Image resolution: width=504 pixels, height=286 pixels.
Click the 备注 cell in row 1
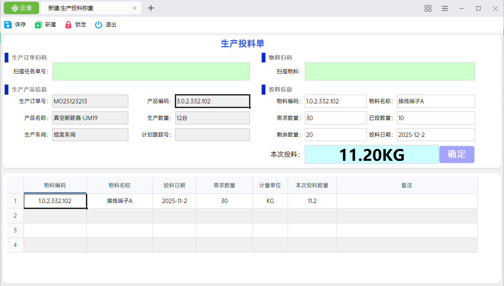(x=406, y=201)
